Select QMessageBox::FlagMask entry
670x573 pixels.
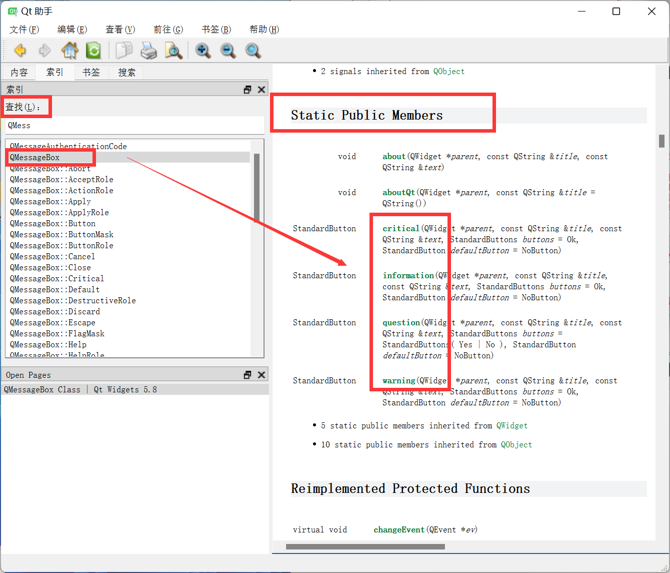click(57, 333)
